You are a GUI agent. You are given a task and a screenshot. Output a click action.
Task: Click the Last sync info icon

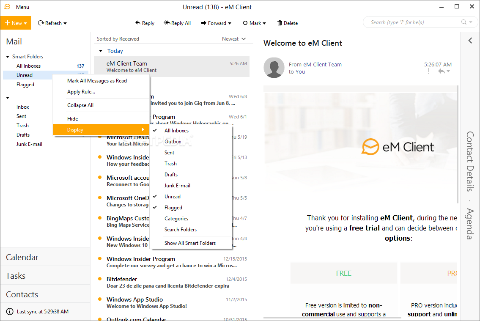pos(10,312)
